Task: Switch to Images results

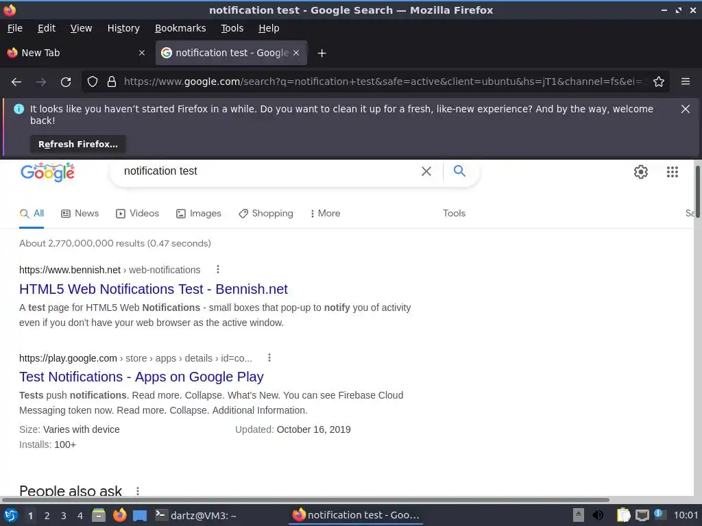Action: 198,214
